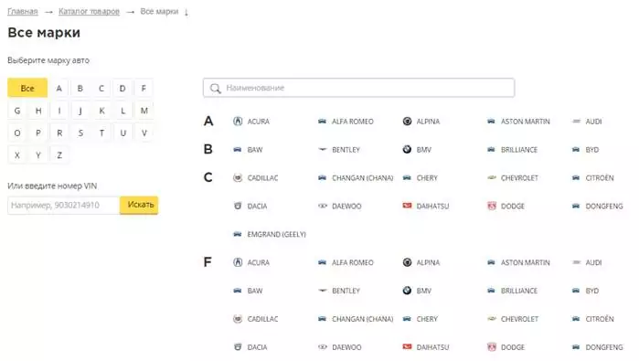Choose letter S in the alphabet filter

tap(80, 133)
